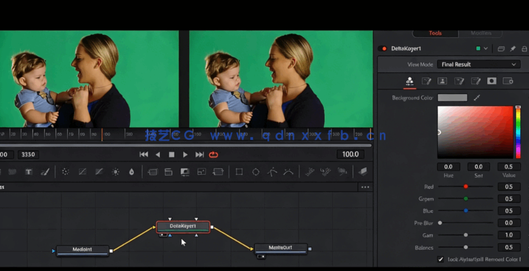This screenshot has width=529, height=271.
Task: Add a Brightness Contrast node
Action: (115, 171)
